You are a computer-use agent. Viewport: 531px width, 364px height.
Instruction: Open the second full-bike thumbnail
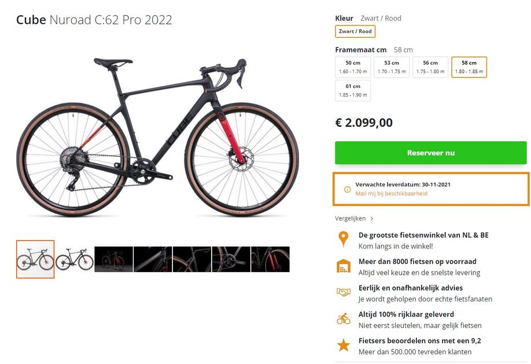(x=74, y=259)
